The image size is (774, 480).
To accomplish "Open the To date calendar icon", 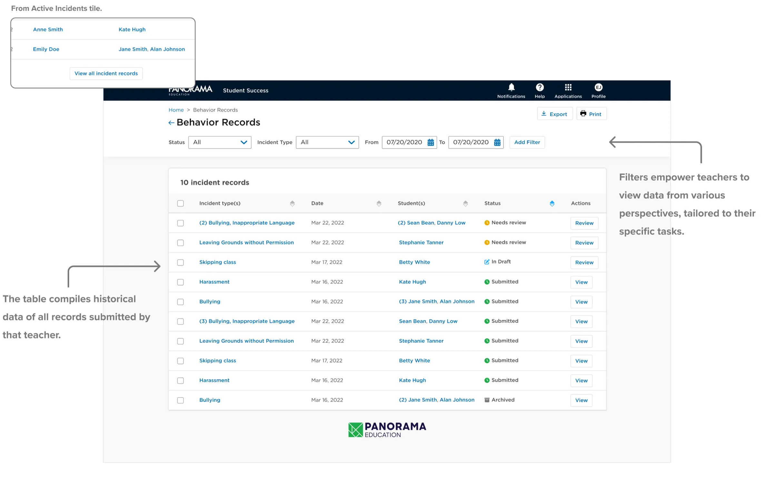I will (497, 142).
